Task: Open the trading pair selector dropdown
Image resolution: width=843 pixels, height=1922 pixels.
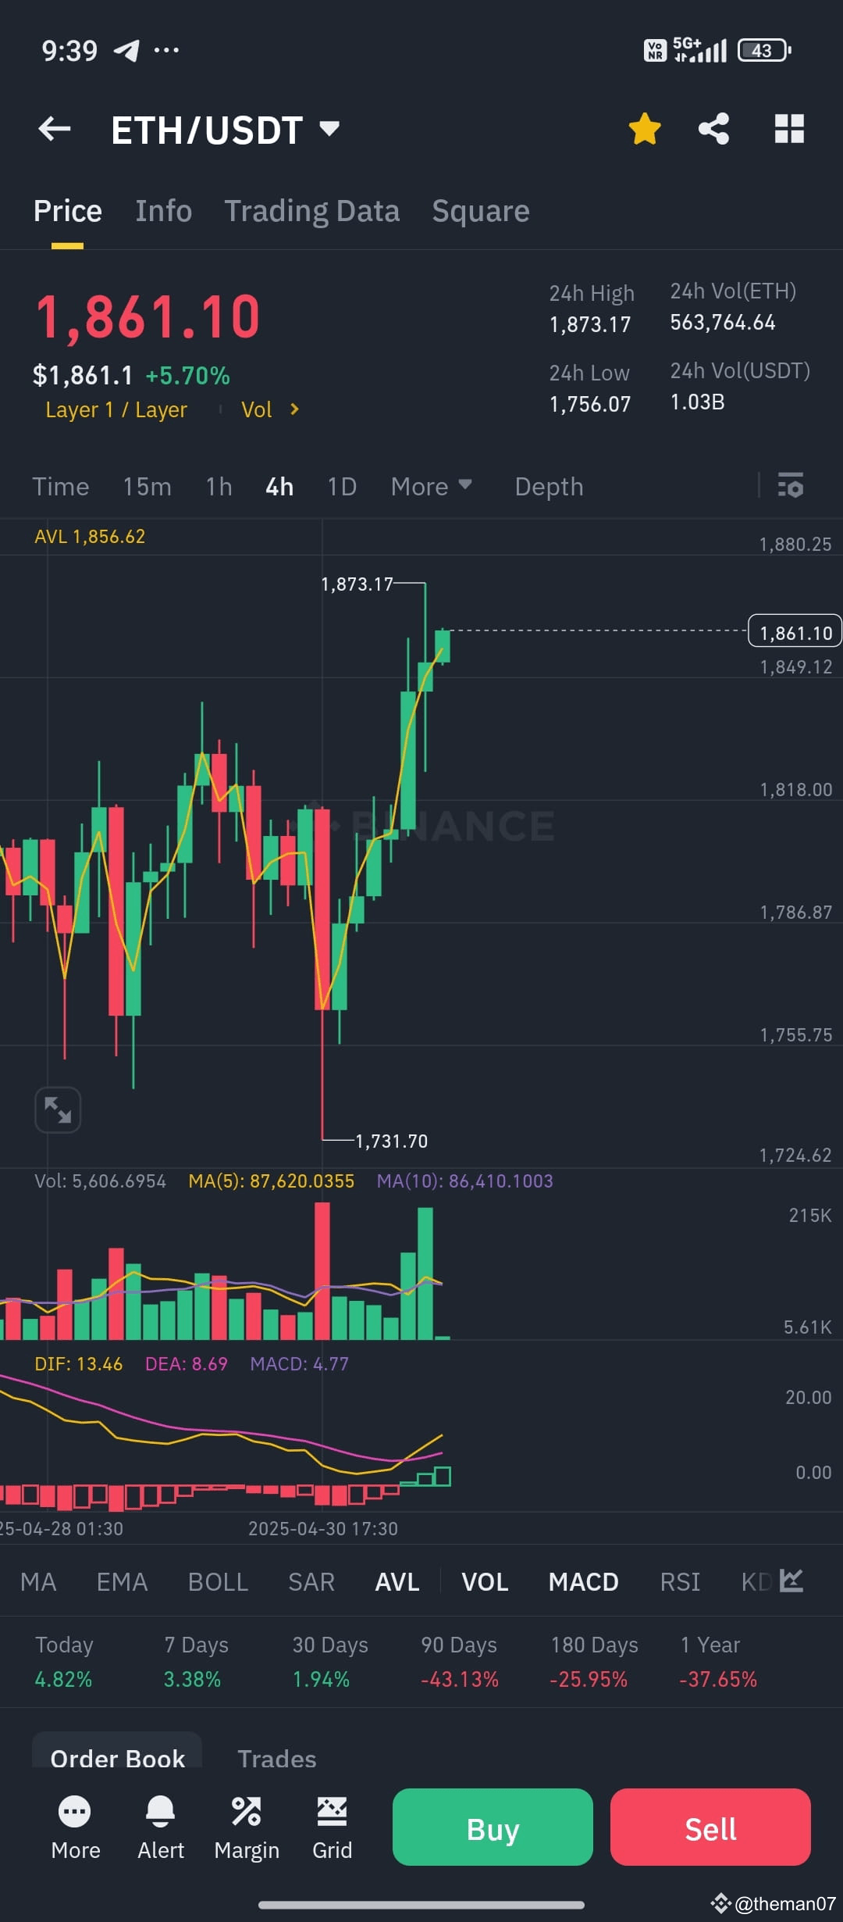Action: pyautogui.click(x=328, y=129)
